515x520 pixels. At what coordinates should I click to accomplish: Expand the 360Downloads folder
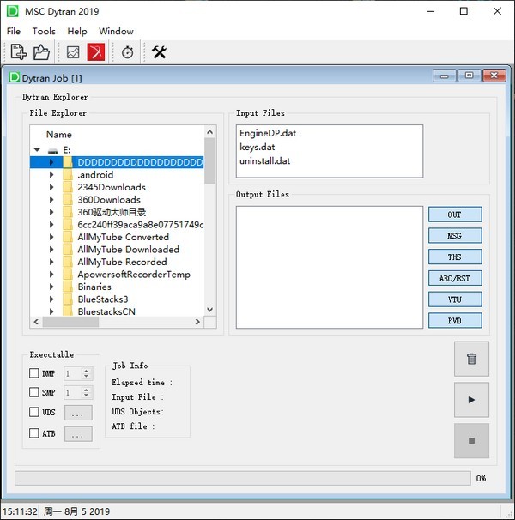(51, 200)
